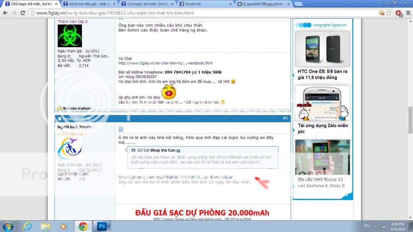
Task: Close the 8_zpseeb41306.jpg tab
Action: pyautogui.click(x=288, y=4)
